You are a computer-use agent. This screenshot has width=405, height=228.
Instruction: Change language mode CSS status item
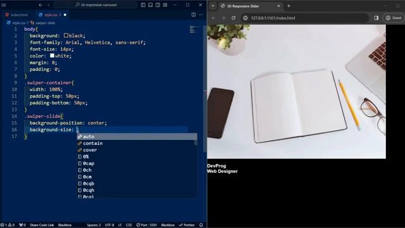pyautogui.click(x=129, y=225)
